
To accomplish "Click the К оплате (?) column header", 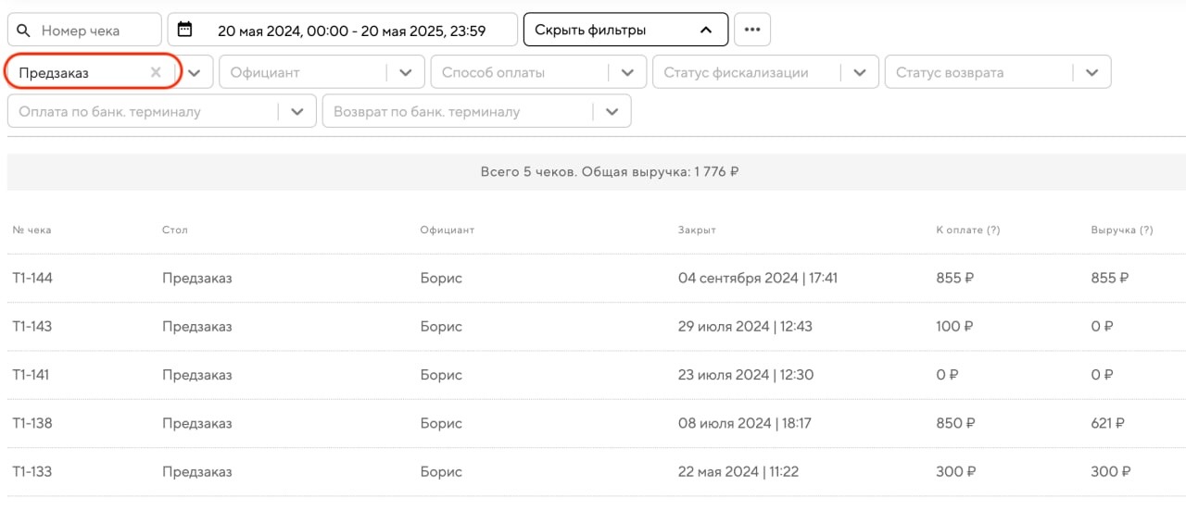I will 967,230.
